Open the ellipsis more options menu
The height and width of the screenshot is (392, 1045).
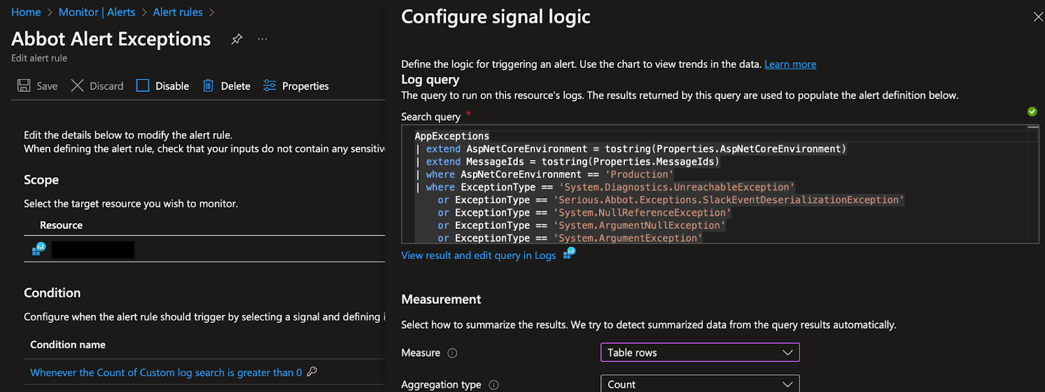point(263,39)
